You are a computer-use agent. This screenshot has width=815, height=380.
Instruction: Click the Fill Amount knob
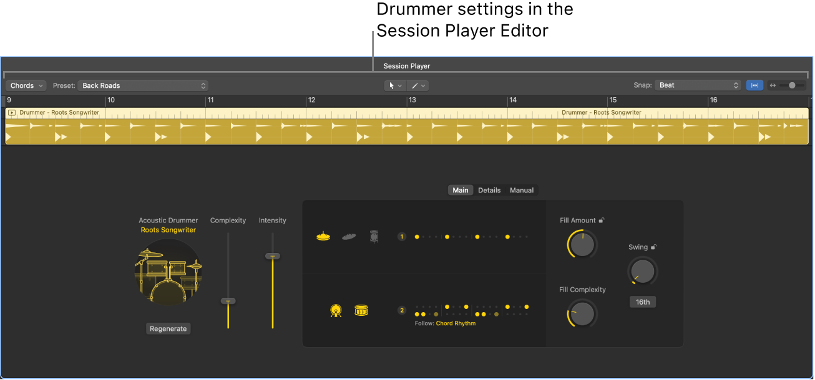tap(582, 244)
